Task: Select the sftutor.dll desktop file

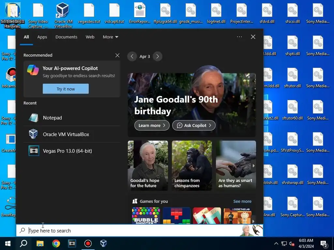Action: pyautogui.click(x=293, y=78)
